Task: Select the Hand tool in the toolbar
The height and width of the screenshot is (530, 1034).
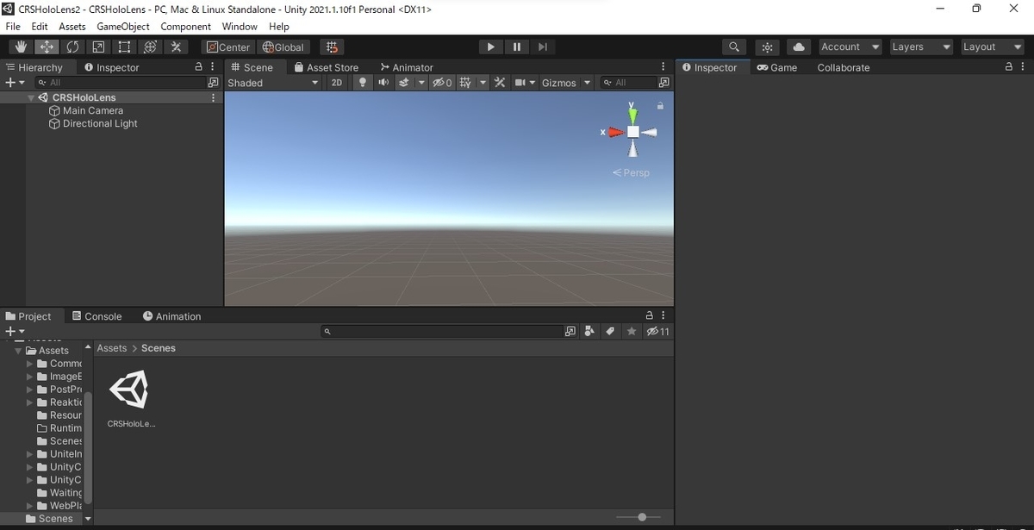Action: tap(20, 47)
